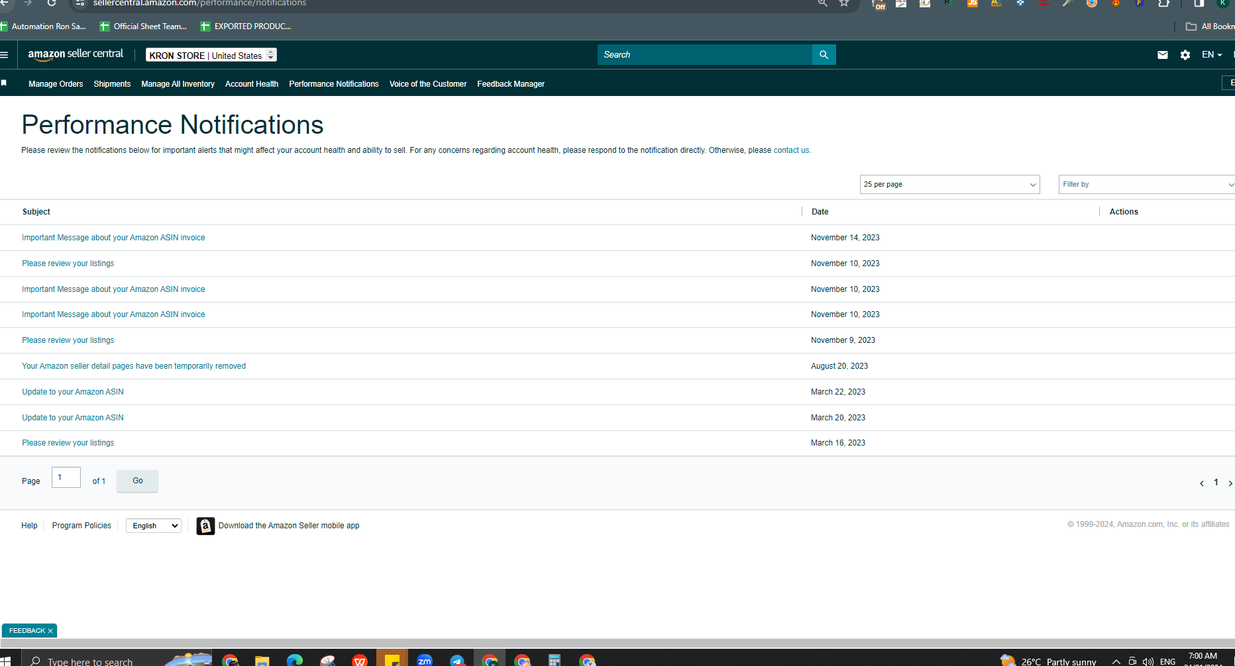Open the KRON STORE marketplace switcher
The height and width of the screenshot is (666, 1235).
[x=211, y=55]
